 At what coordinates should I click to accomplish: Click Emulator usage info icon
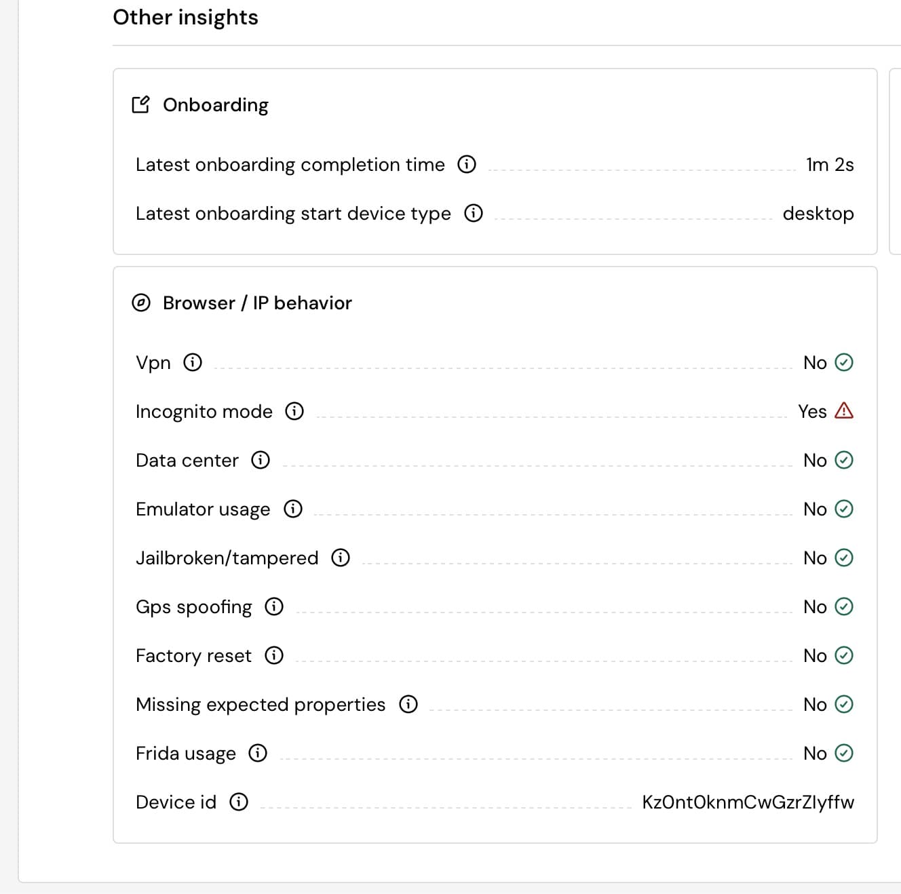click(x=293, y=509)
